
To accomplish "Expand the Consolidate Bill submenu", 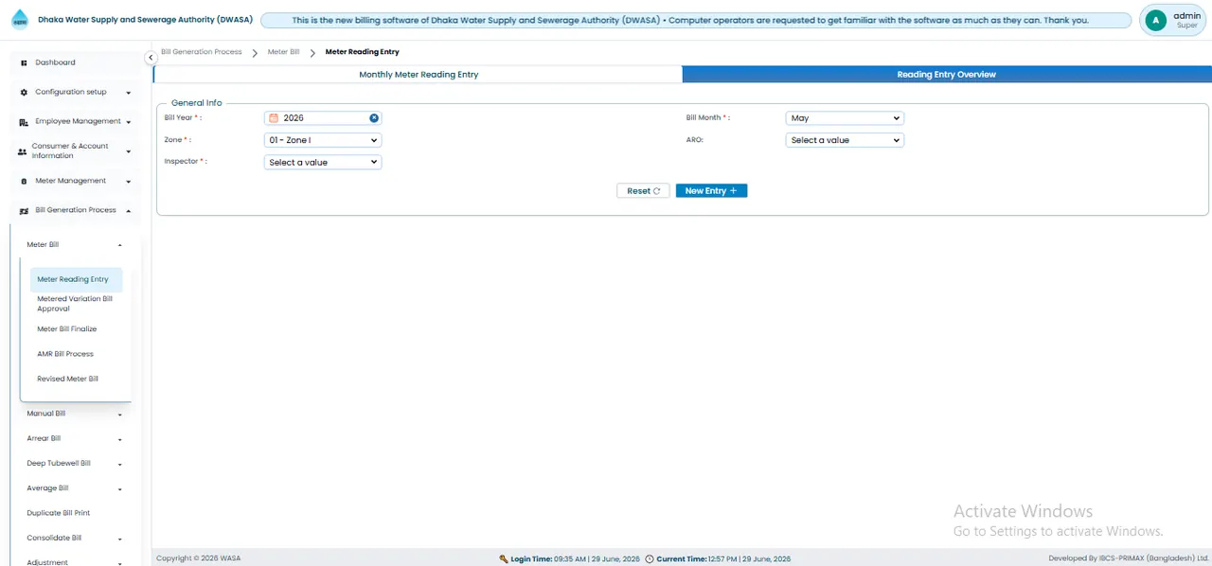I will (x=120, y=539).
